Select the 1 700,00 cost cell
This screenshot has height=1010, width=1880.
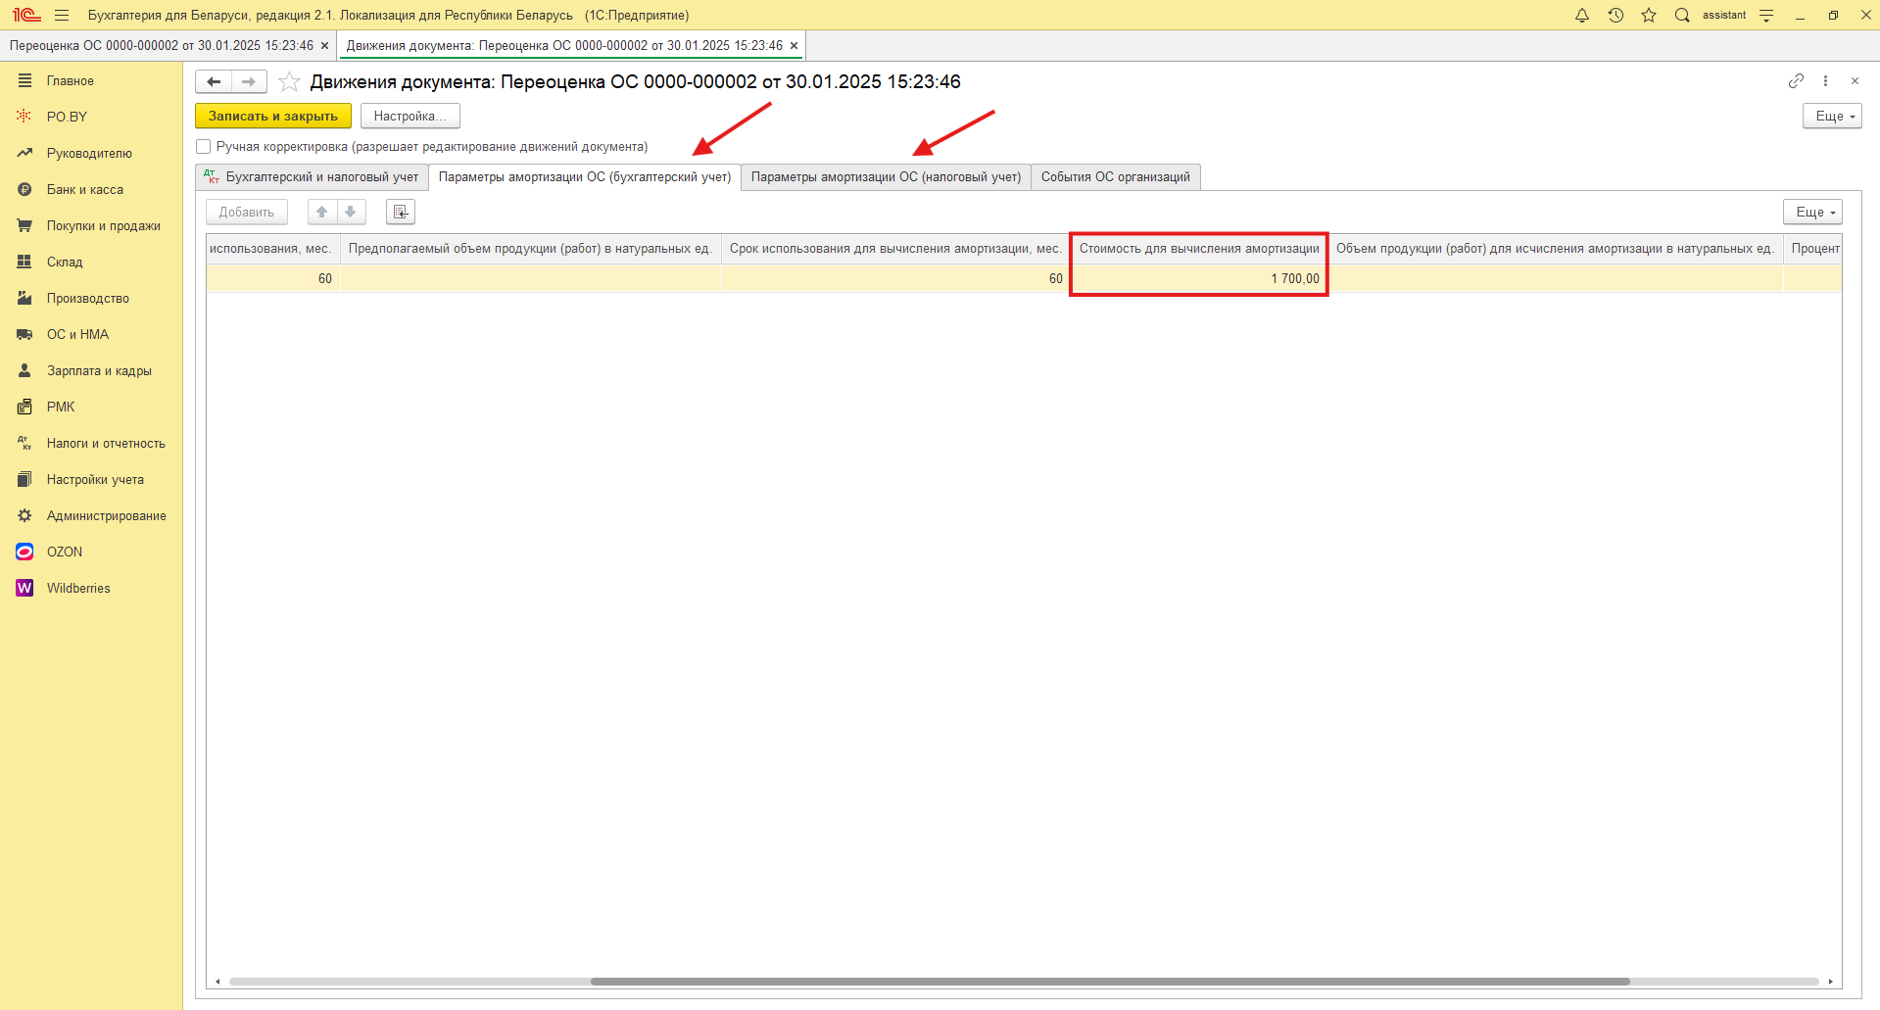1198,279
